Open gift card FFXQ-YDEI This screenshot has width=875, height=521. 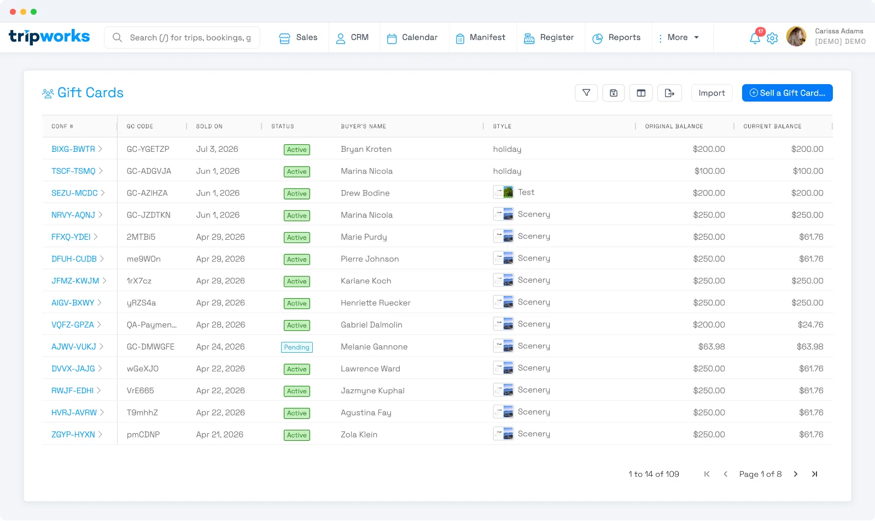[71, 237]
